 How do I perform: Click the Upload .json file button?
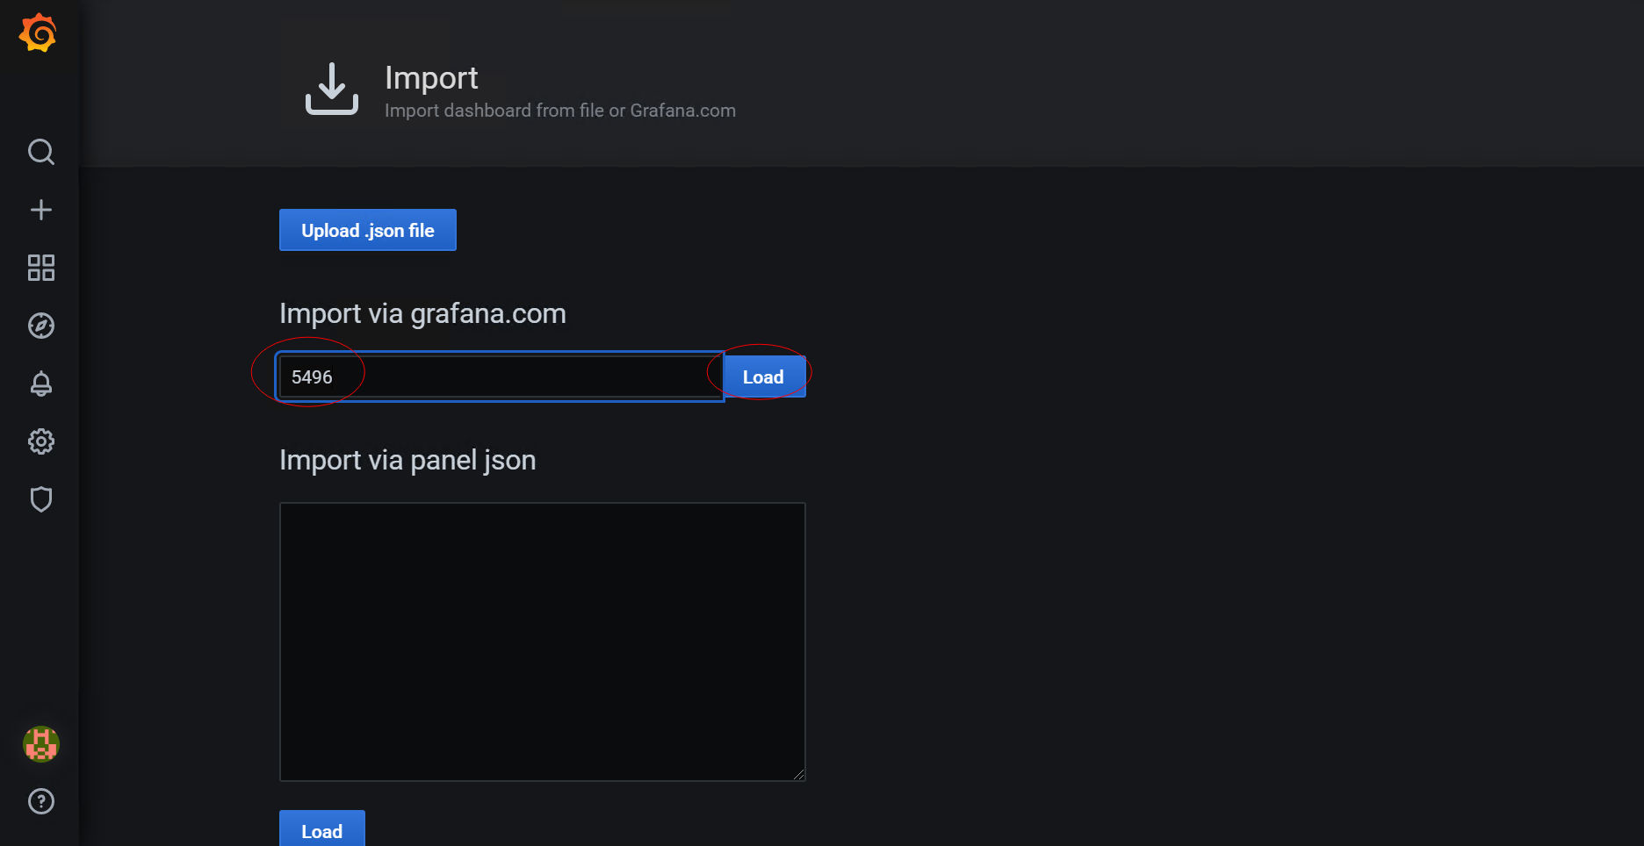368,230
